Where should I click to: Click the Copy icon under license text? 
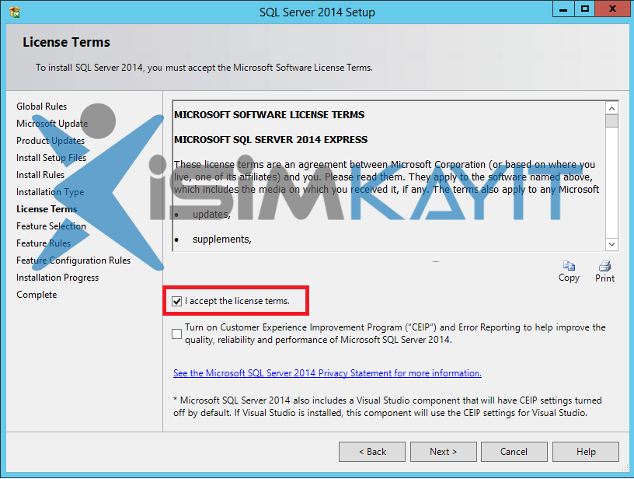tap(569, 266)
